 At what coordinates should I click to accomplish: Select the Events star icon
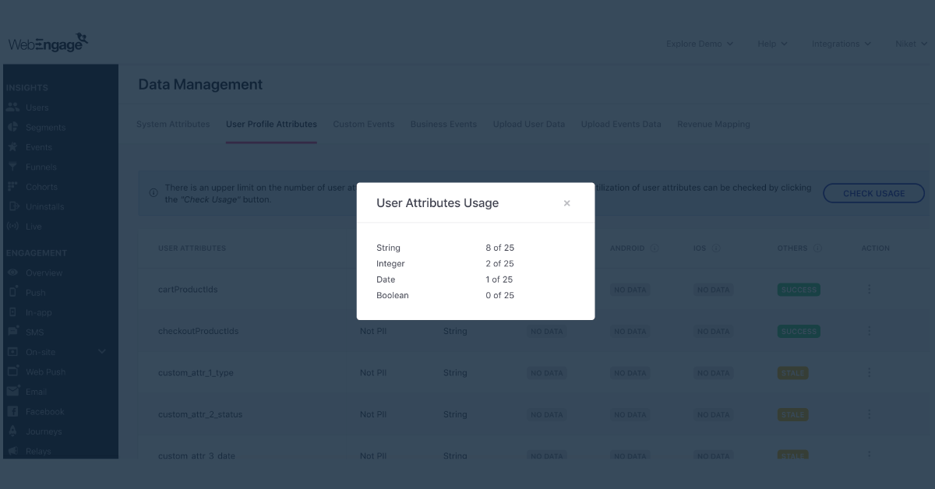[x=12, y=147]
